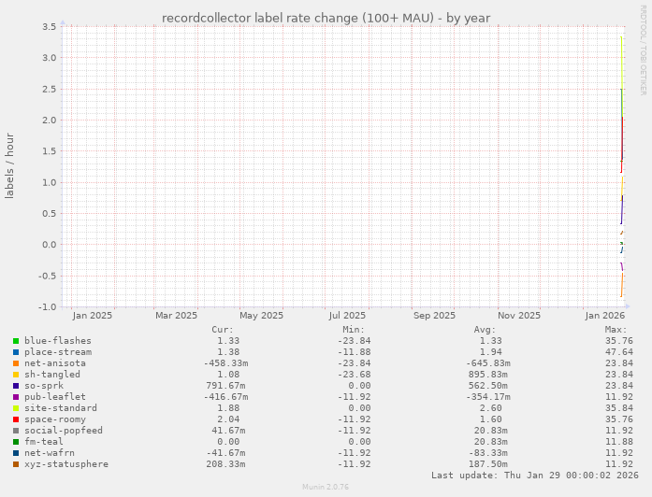Click the space-roomy red legend swatch
Viewport: 652px width, 497px height.
(x=16, y=419)
